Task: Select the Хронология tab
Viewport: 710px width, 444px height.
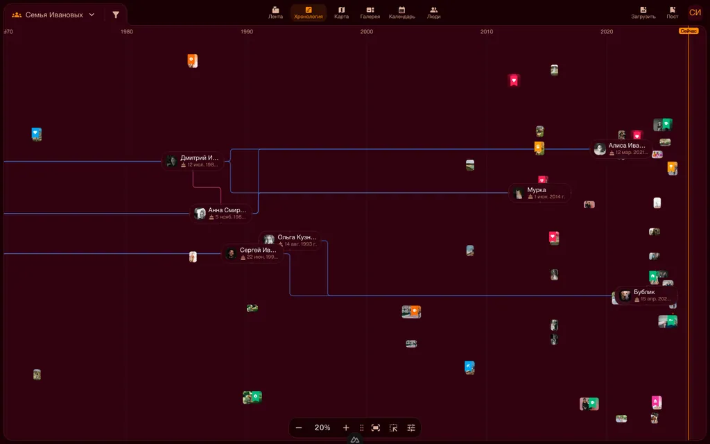Action: (309, 12)
